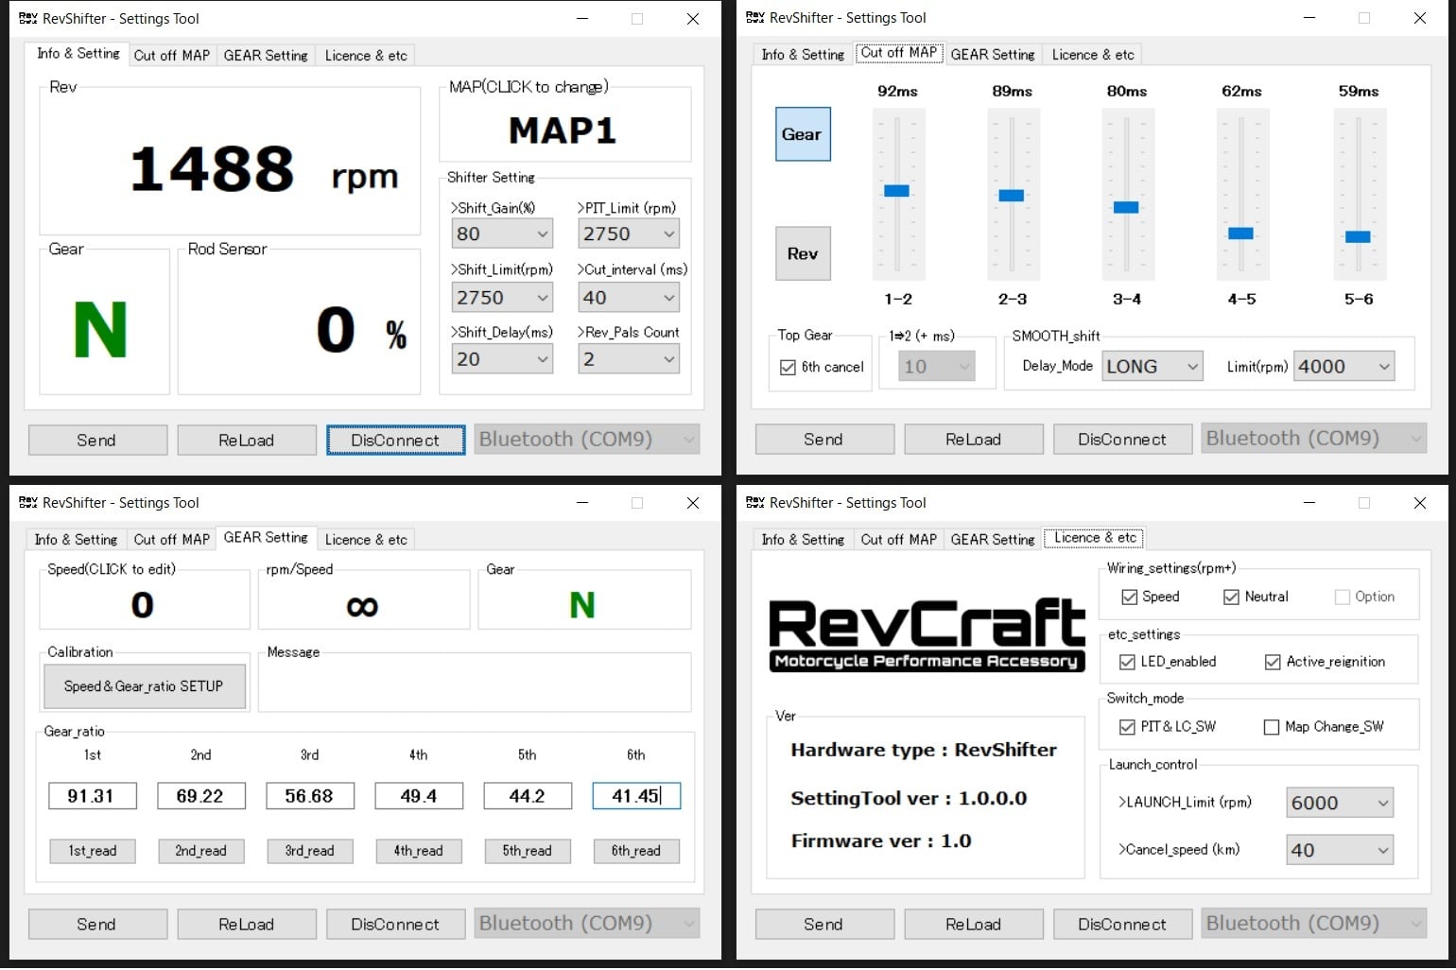This screenshot has height=970, width=1456.
Task: Click the 6th gear ratio input field
Action: (635, 796)
